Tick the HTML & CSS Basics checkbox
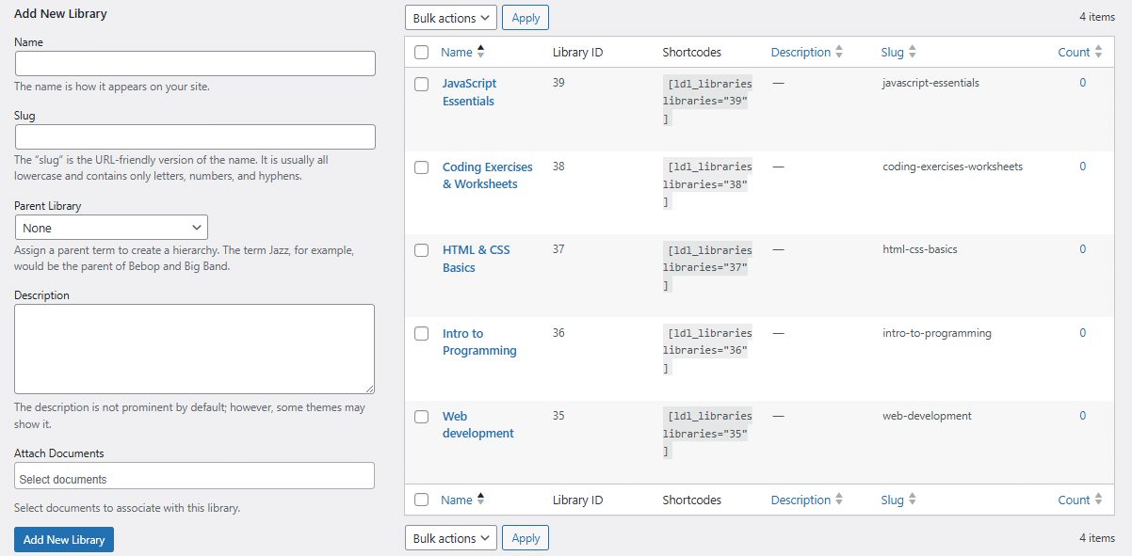 click(422, 250)
